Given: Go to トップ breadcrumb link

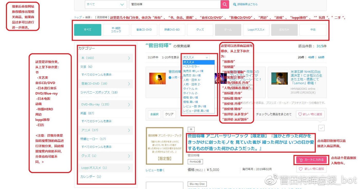Looking at the screenshot, I should point(78,17).
